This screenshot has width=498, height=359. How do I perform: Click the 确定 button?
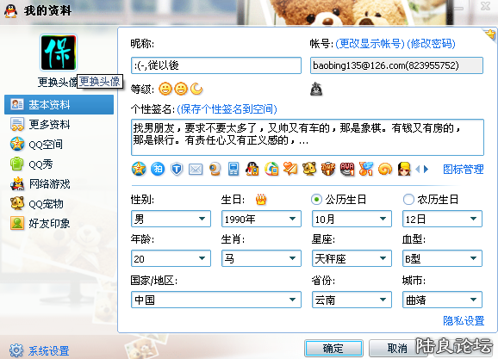pyautogui.click(x=333, y=348)
